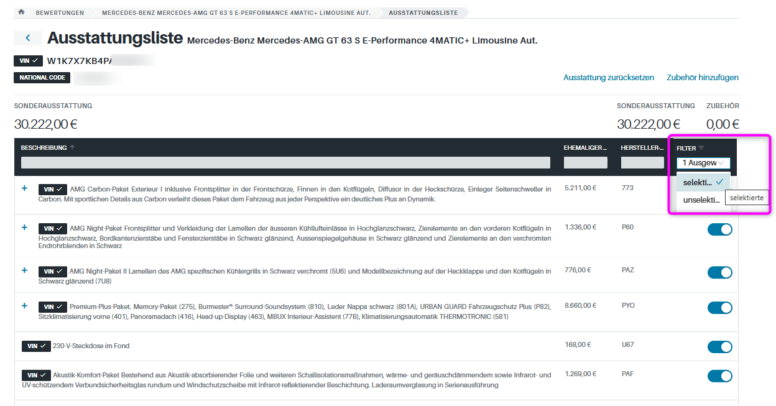Click the EHEMALIGER column header
This screenshot has width=776, height=406.
coord(585,148)
